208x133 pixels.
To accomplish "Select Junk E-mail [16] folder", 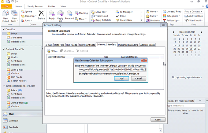I will (x=20, y=103).
